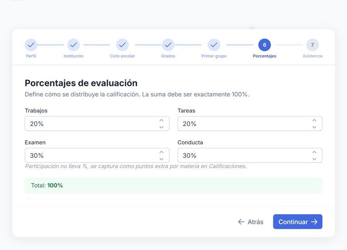This screenshot has width=347, height=250.
Task: Go back with the Atrás button
Action: pyautogui.click(x=251, y=222)
